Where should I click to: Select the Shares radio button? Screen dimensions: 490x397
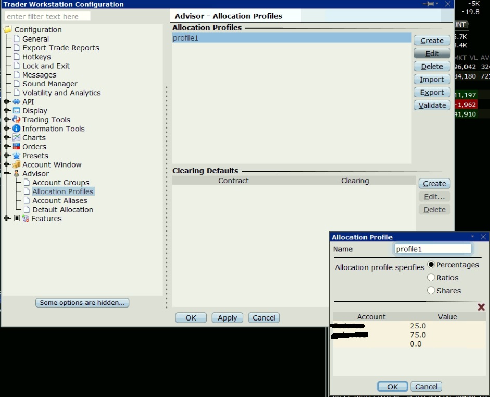point(431,290)
